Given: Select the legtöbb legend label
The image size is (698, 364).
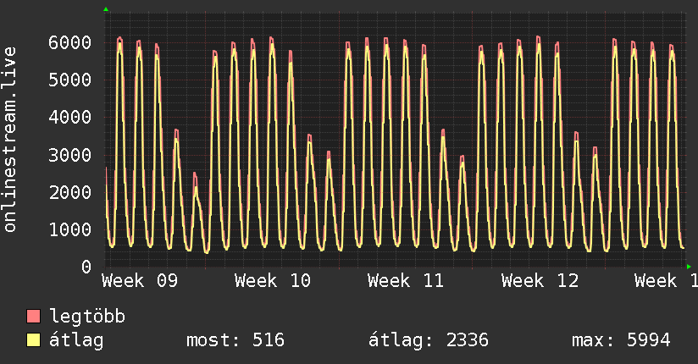Looking at the screenshot, I should (x=87, y=317).
